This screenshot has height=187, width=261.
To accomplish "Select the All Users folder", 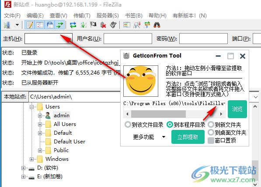I will pos(65,124).
